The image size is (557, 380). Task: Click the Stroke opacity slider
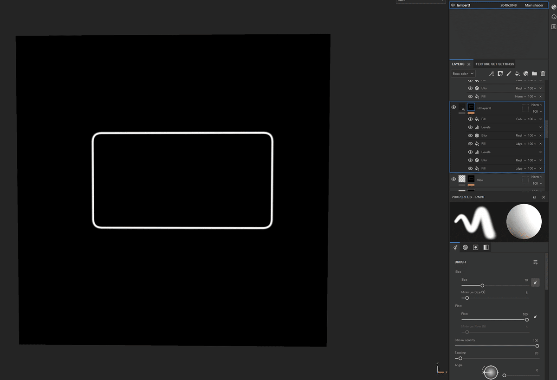[497, 346]
